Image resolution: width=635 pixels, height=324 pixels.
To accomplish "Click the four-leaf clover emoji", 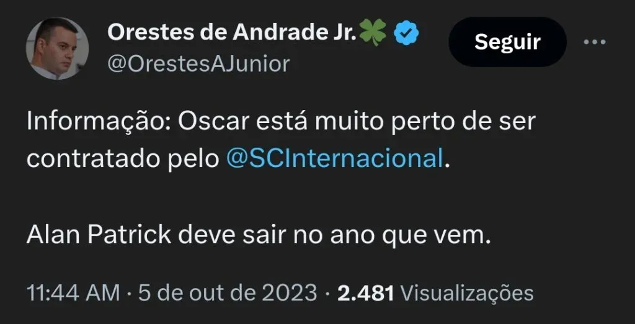I will tap(373, 33).
